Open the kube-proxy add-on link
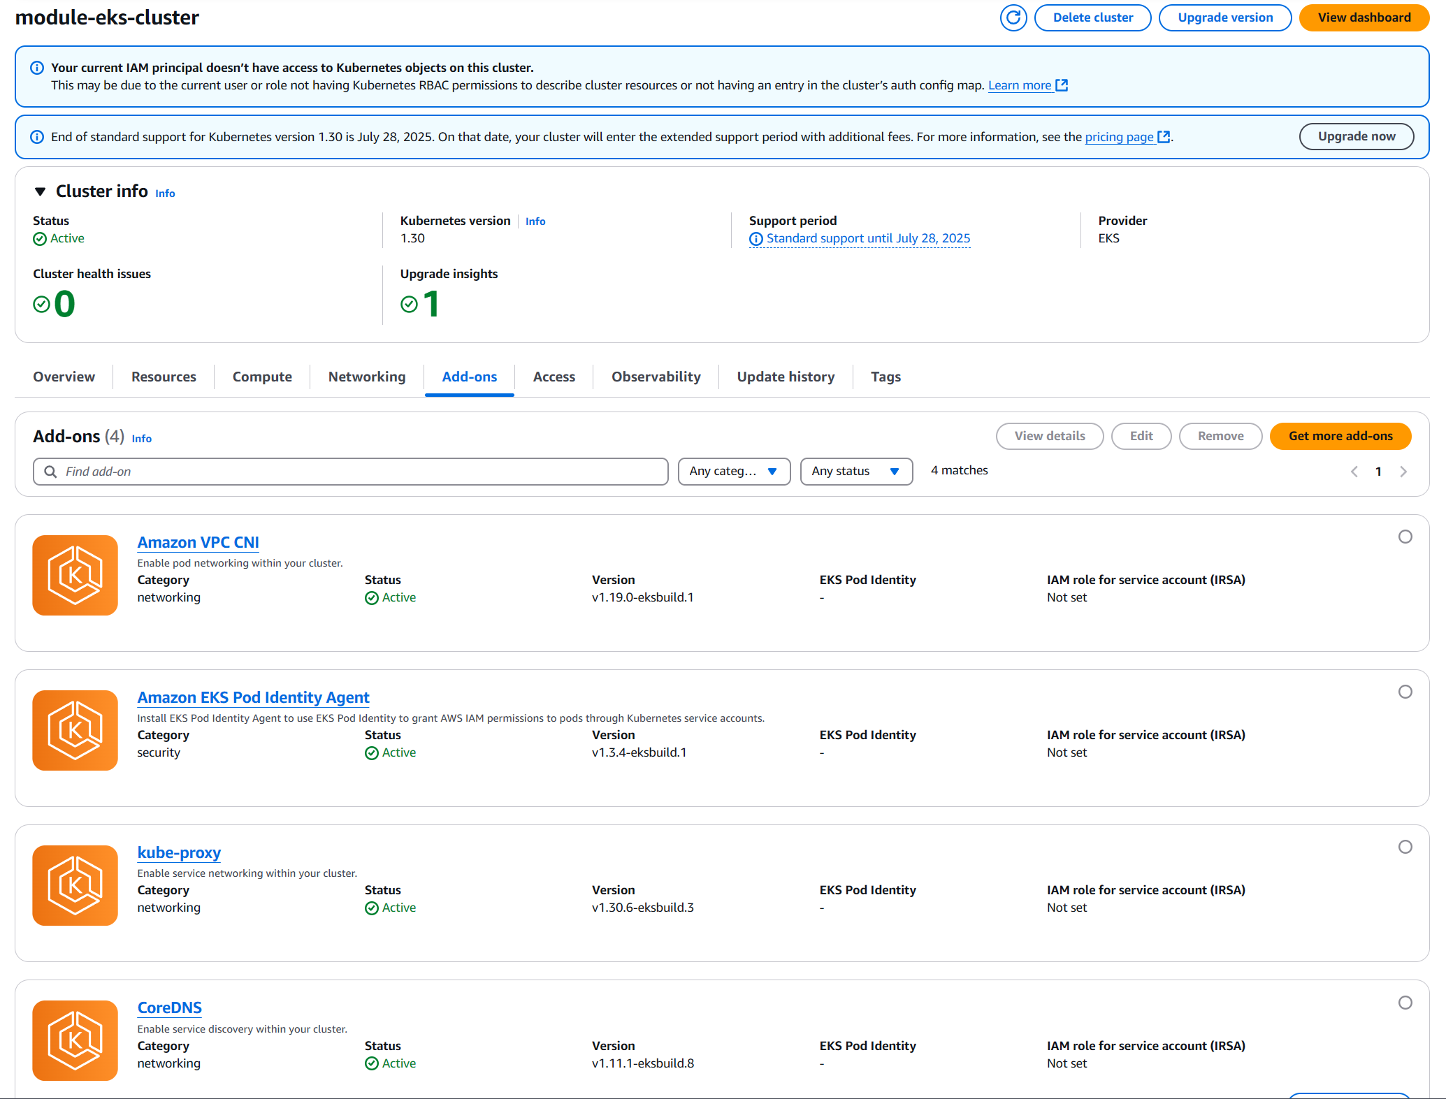The height and width of the screenshot is (1099, 1446). click(179, 853)
